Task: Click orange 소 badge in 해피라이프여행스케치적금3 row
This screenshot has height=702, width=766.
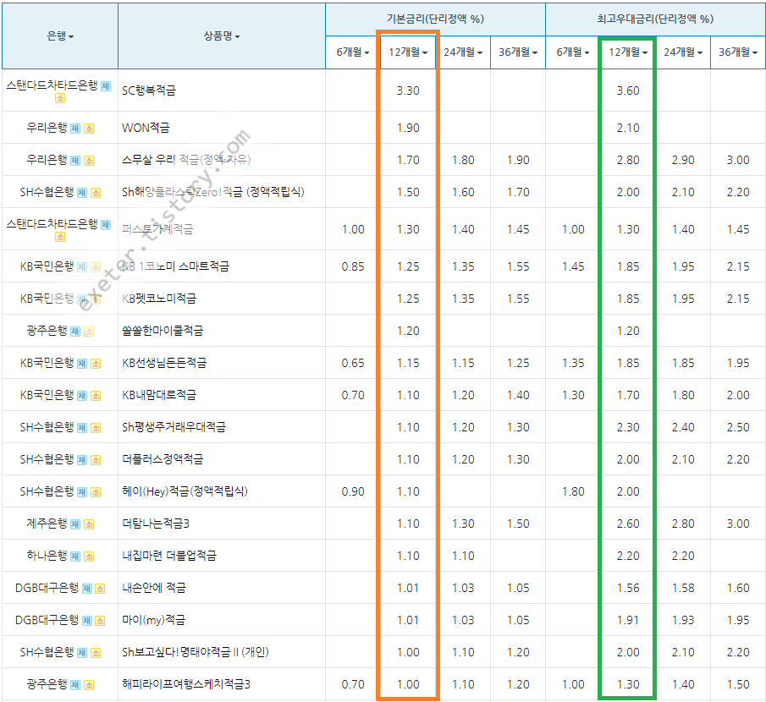Action: point(89,685)
